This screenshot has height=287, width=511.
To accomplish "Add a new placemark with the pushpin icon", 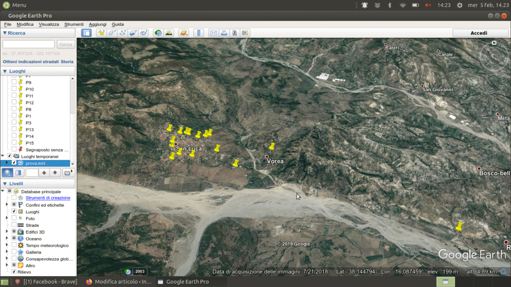I will pyautogui.click(x=101, y=33).
